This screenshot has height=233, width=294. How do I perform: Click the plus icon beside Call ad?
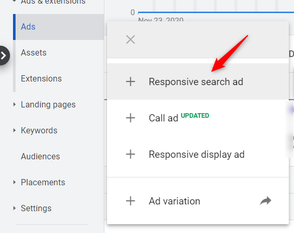pos(130,118)
